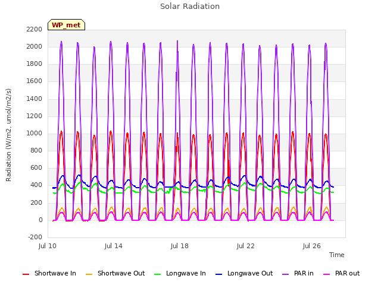Click the 1400 y-axis tick label

tap(35, 99)
